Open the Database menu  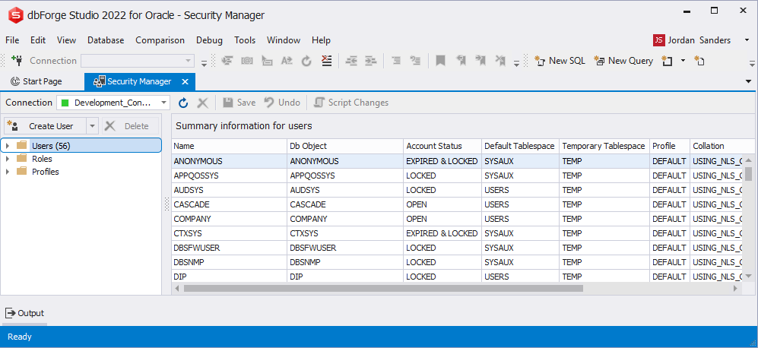(106, 40)
